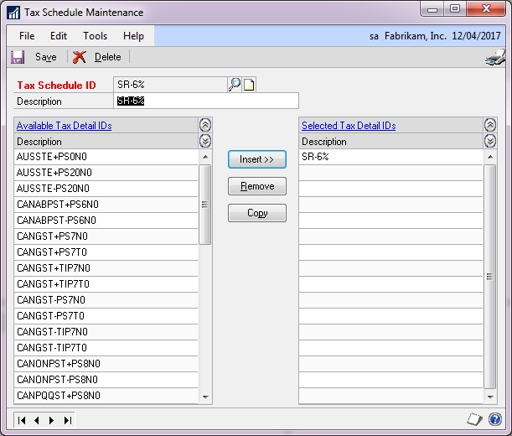Click scroll down arrow in Selected list
512x436 pixels.
click(x=490, y=397)
